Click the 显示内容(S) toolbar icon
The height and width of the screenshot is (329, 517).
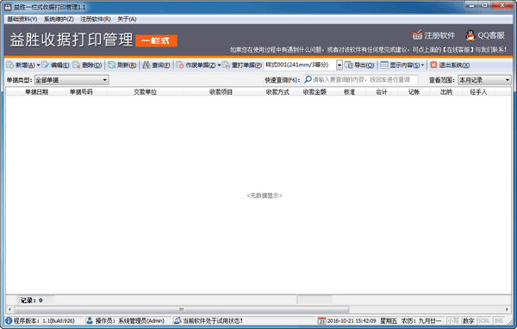[384, 65]
